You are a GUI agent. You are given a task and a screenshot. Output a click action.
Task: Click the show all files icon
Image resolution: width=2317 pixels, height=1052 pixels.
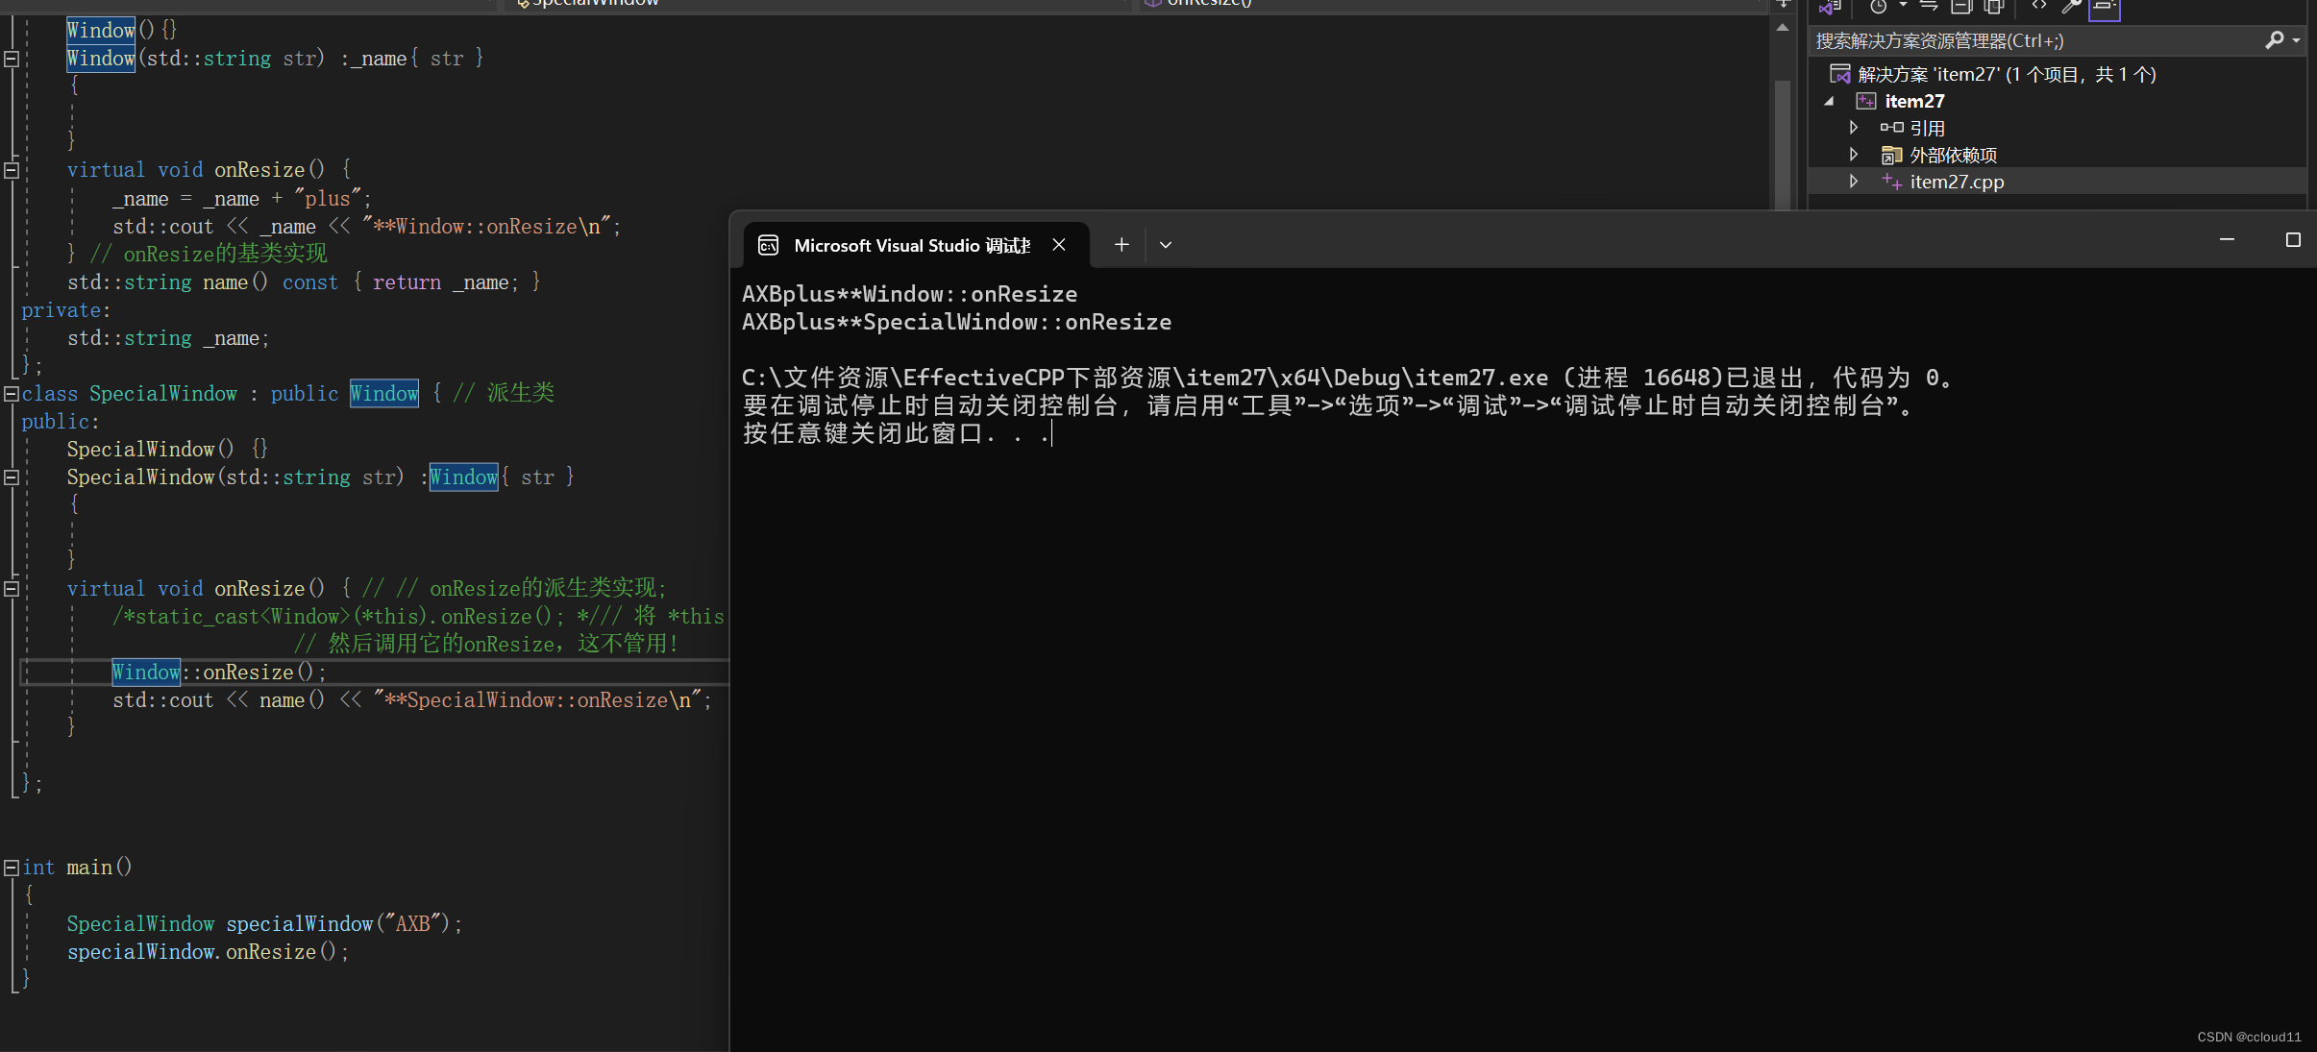pos(1994,7)
